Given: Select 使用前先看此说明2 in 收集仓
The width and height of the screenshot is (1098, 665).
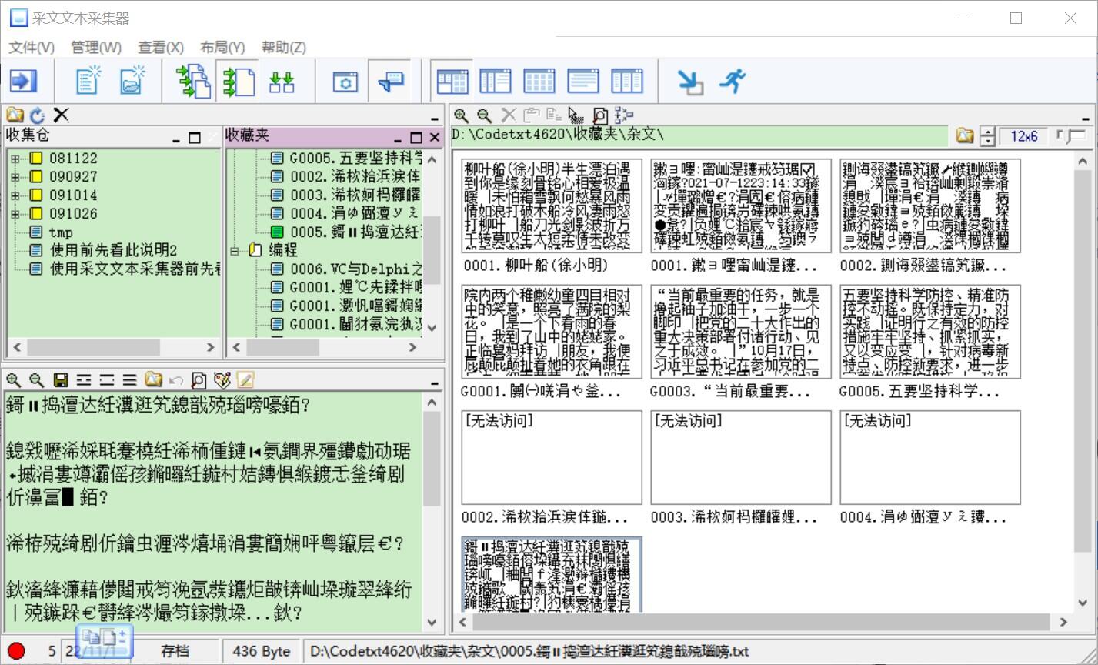Looking at the screenshot, I should [113, 250].
